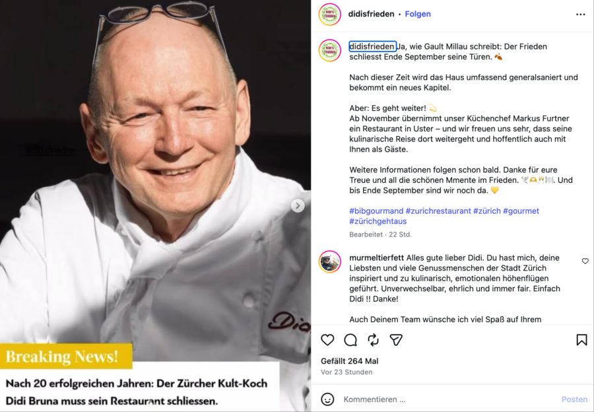Click didisfrieden username in header

(x=371, y=14)
